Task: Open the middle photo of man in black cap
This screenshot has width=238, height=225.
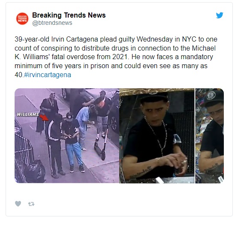Action: 157,135
